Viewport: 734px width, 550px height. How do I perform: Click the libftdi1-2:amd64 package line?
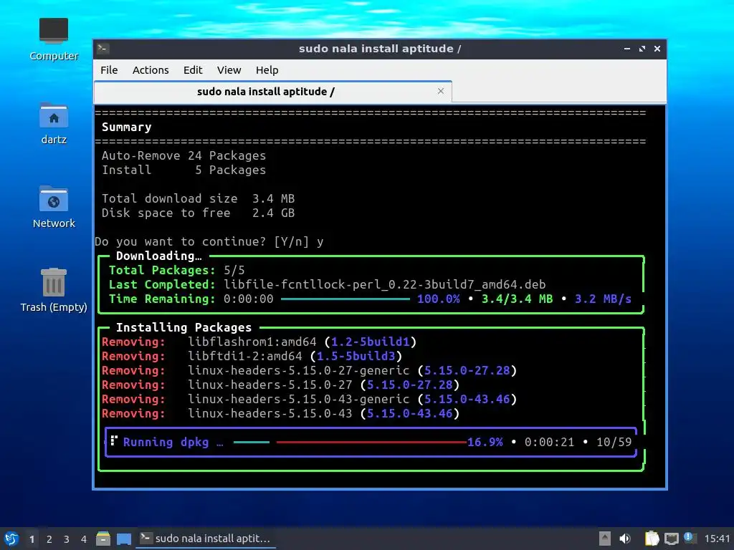[252, 357]
